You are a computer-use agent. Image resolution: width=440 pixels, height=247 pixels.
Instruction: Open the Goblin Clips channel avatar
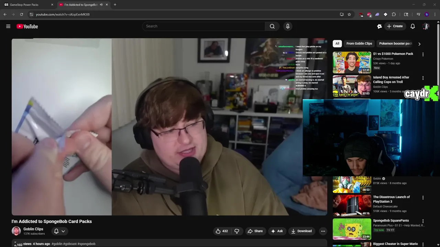pos(16,231)
